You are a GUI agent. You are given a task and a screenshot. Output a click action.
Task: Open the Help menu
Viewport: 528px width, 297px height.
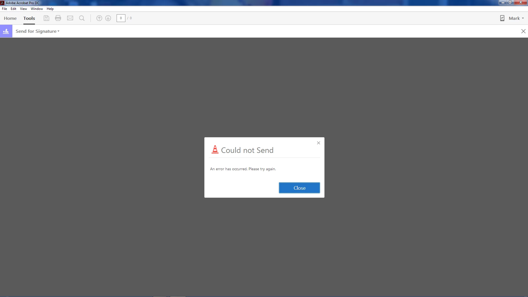(50, 9)
